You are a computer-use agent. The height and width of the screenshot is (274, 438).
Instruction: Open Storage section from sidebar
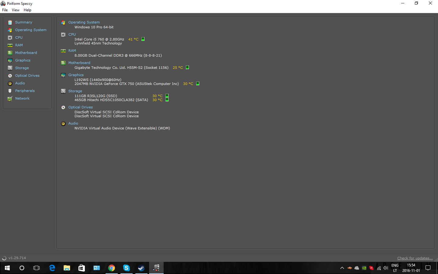tap(22, 68)
